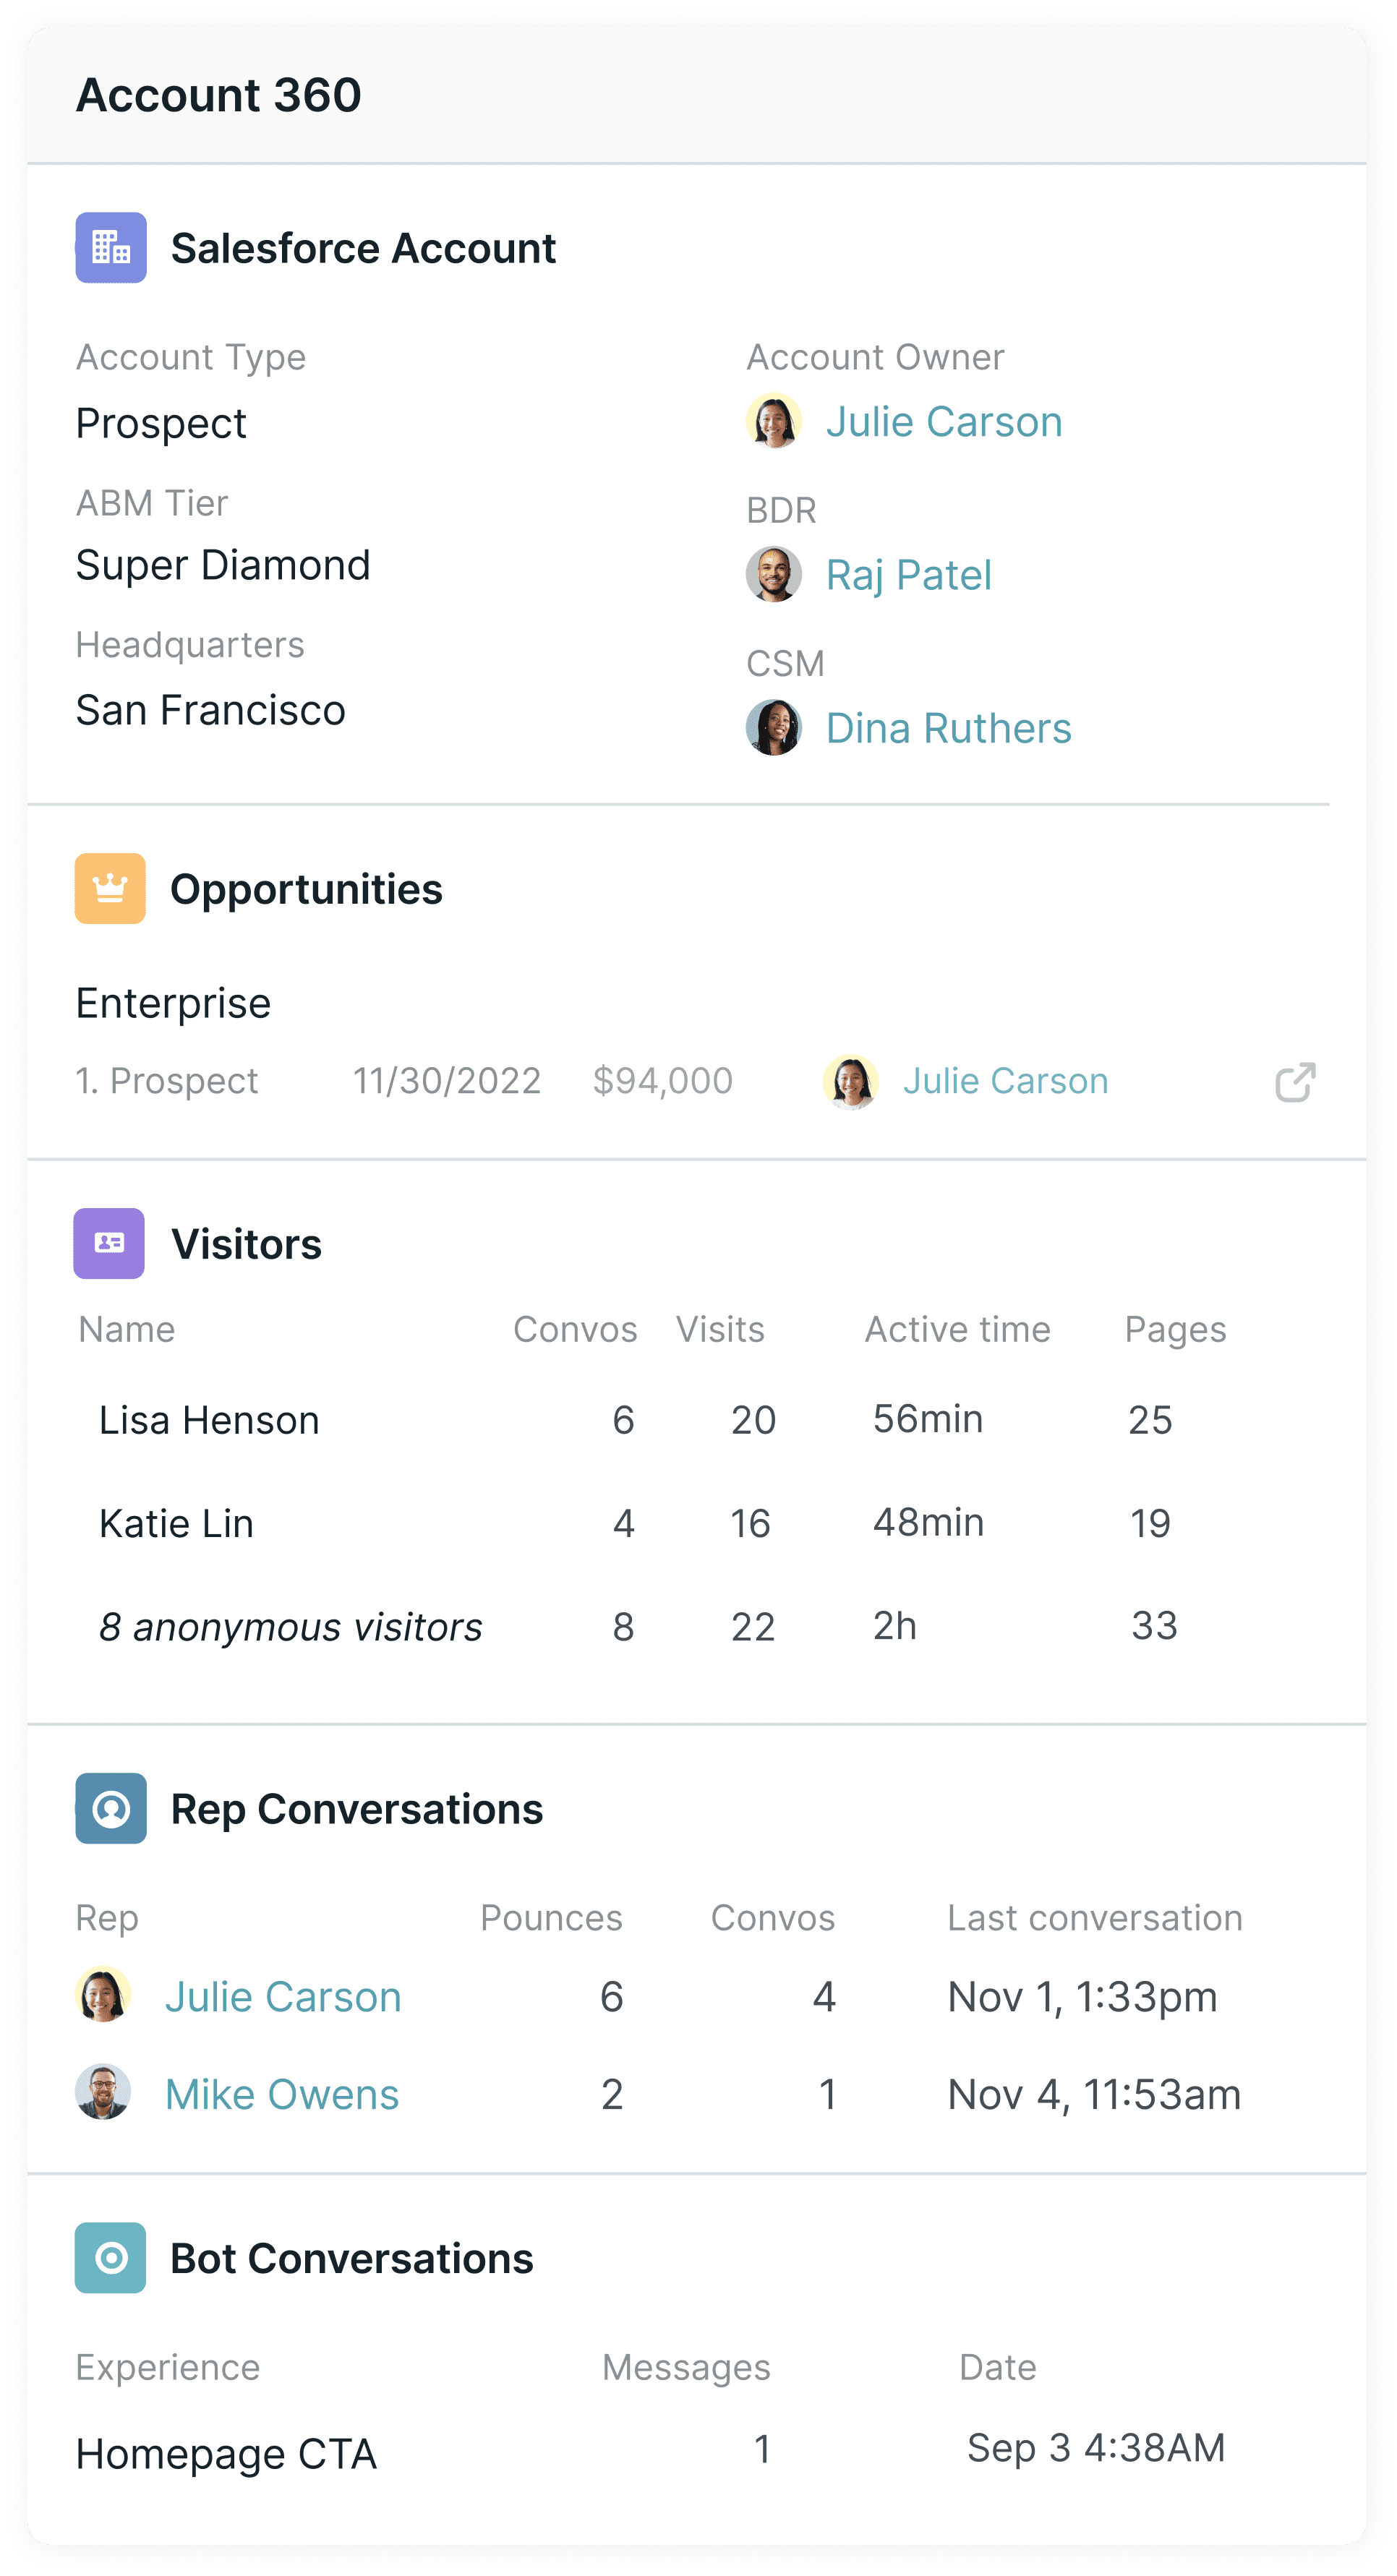
Task: Open CSM Dina Ruthers' profile link
Action: [x=948, y=728]
